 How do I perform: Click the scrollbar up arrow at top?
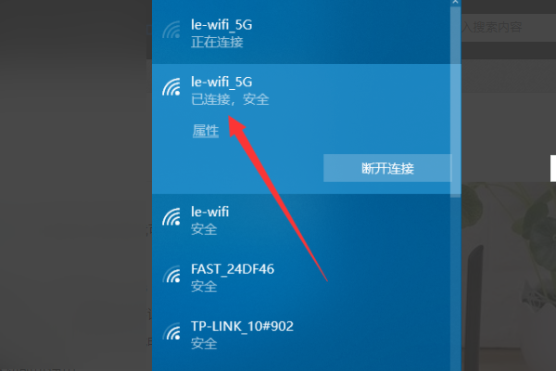[455, 2]
